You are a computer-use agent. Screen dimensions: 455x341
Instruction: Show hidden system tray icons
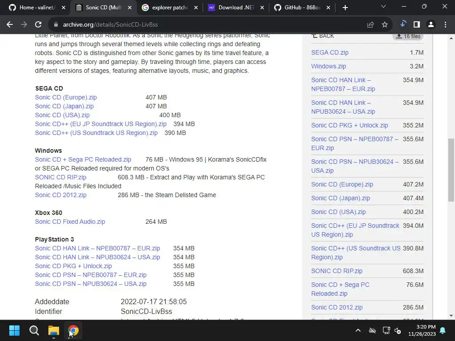pos(358,330)
